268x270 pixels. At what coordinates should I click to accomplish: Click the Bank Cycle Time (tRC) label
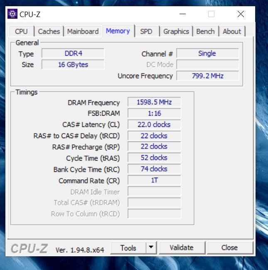click(x=86, y=170)
